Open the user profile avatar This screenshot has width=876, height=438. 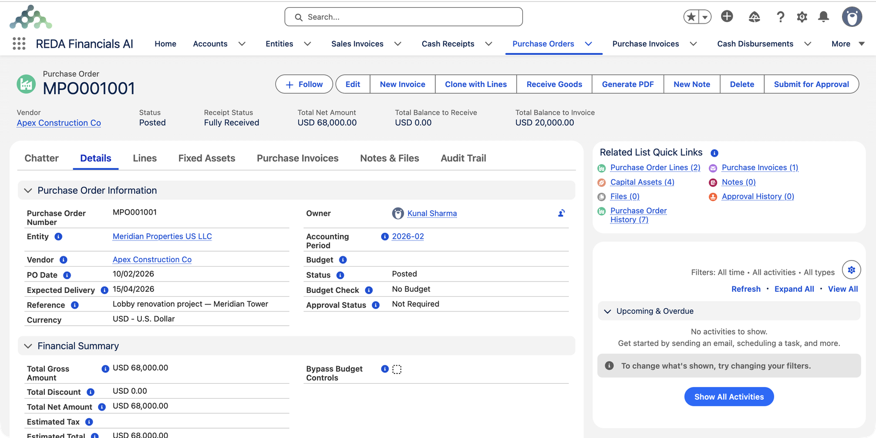pos(852,17)
